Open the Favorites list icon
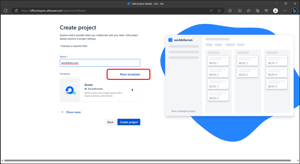This screenshot has width=300, height=164. pyautogui.click(x=248, y=11)
